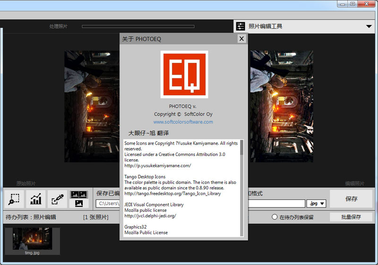Click the Tango_Icon_Library URL text
The height and width of the screenshot is (265, 378).
[172, 194]
